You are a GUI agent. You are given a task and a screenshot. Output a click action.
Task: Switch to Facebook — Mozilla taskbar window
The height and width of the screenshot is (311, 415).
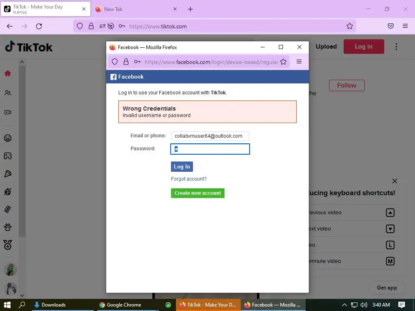[273, 305]
